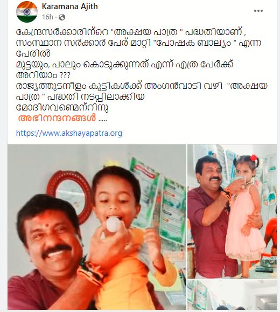Click the globe public audience icon
This screenshot has width=280, height=312.
[x=62, y=17]
